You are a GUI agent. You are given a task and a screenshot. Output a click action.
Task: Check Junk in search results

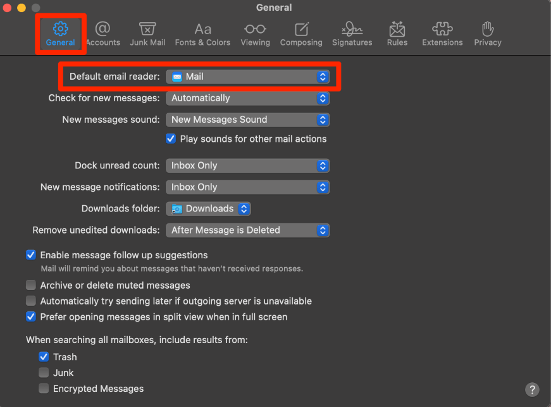44,373
